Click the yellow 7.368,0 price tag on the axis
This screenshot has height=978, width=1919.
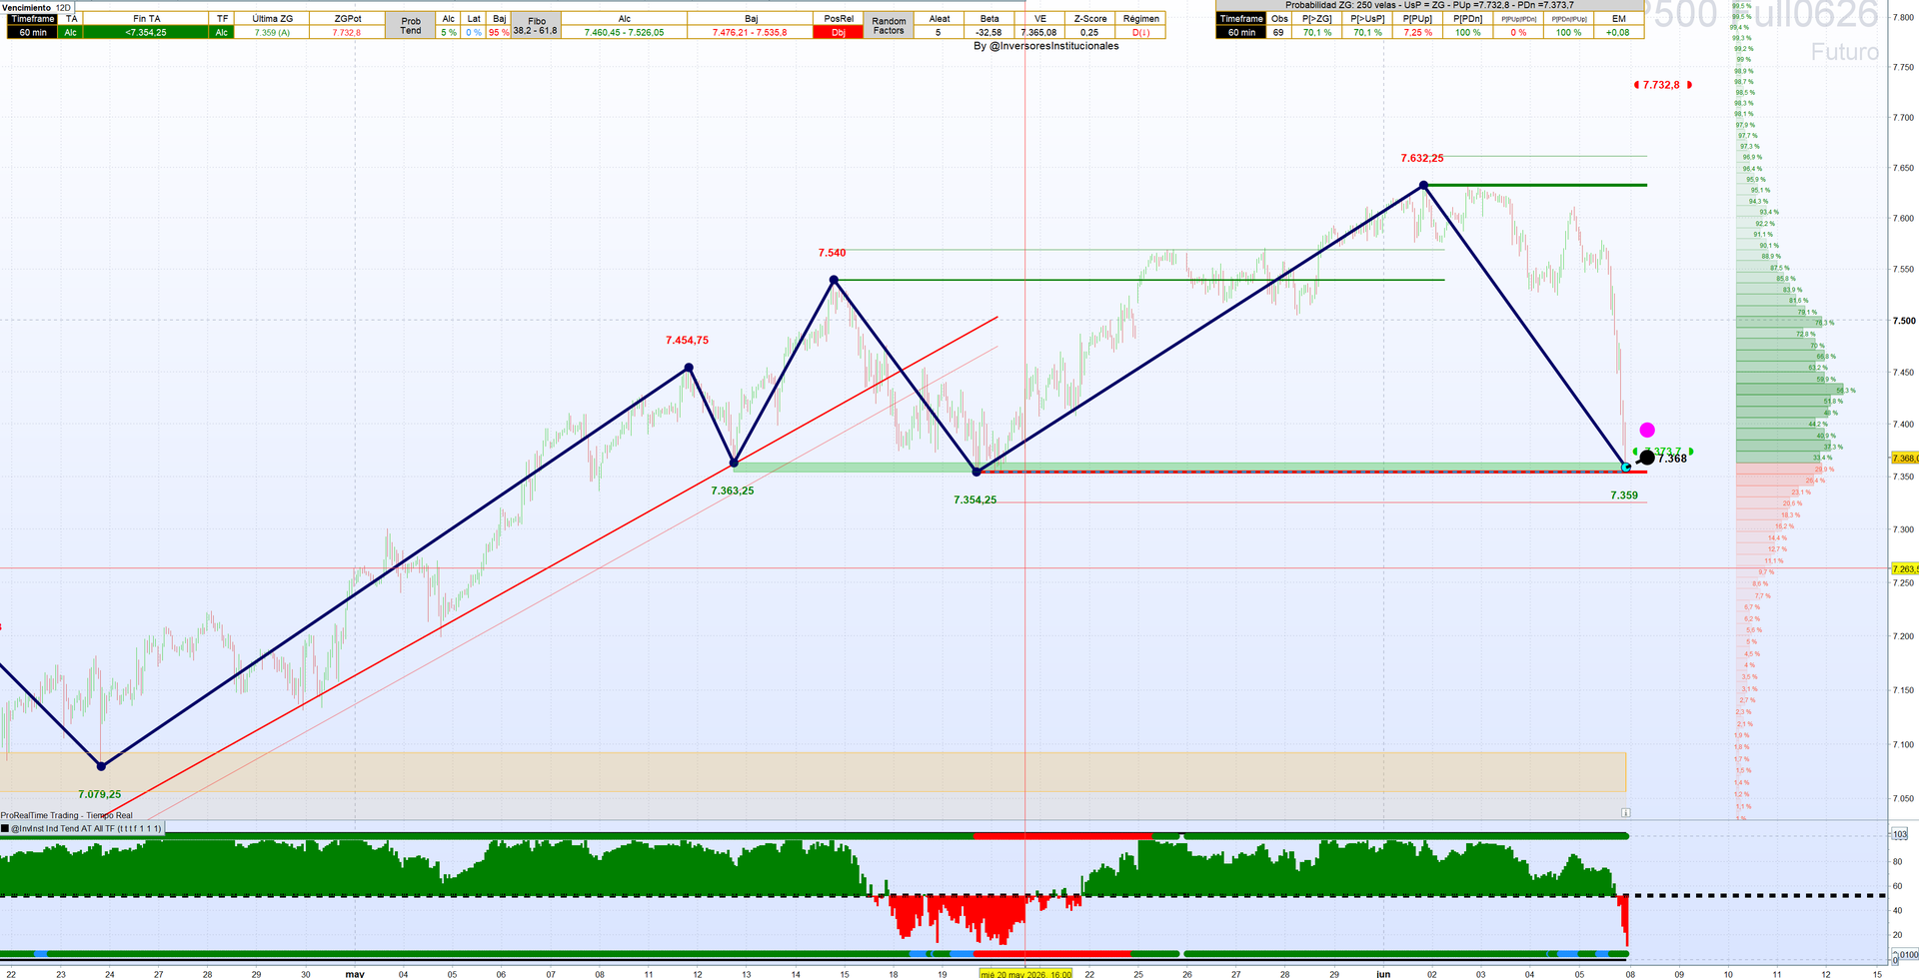pyautogui.click(x=1905, y=458)
